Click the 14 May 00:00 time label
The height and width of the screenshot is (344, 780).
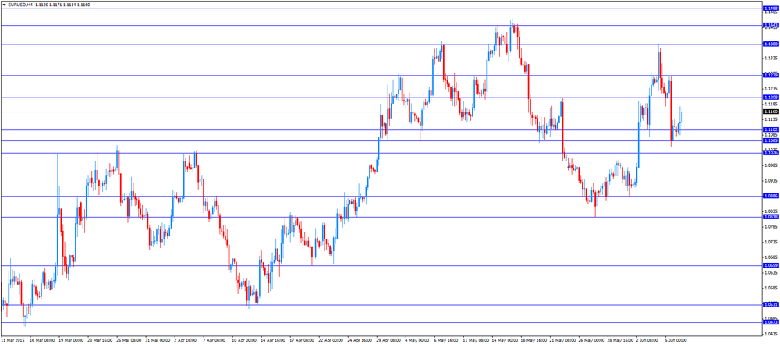[504, 341]
